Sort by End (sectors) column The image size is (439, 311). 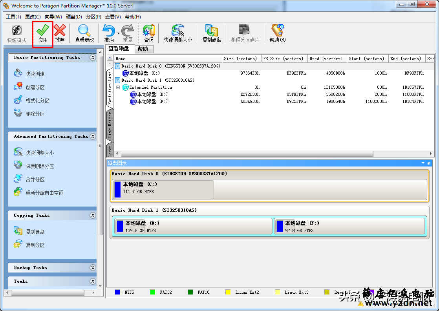[x=407, y=59]
